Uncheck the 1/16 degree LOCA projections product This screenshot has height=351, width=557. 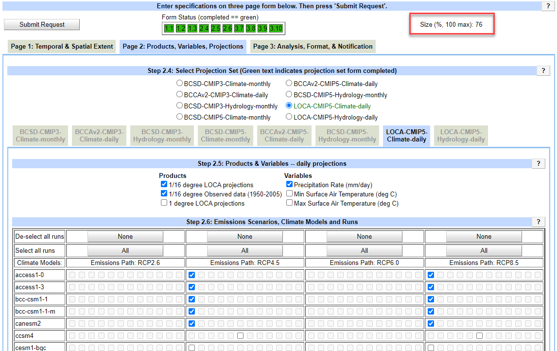[x=164, y=184]
